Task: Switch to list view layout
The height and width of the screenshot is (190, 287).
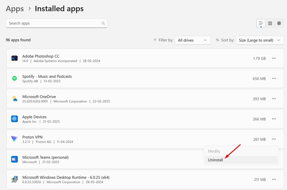Action: pyautogui.click(x=261, y=23)
